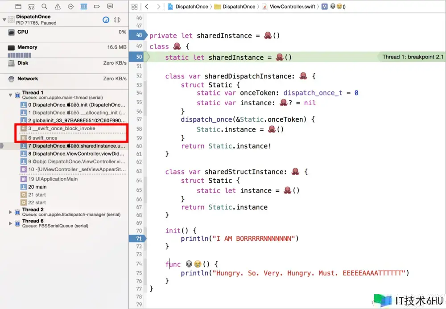Select stack frame 19 UIApplicationMain
446x309 pixels.
pos(53,179)
